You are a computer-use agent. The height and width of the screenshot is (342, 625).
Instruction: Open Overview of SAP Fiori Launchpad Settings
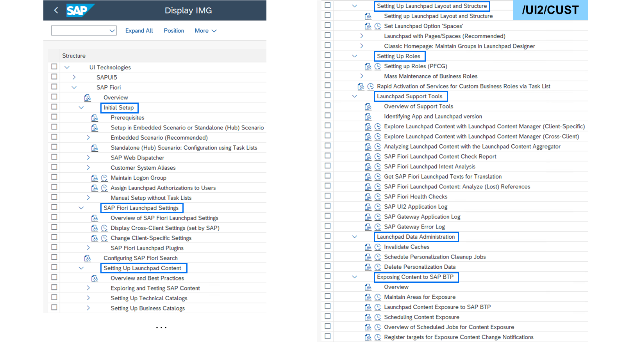(x=164, y=218)
